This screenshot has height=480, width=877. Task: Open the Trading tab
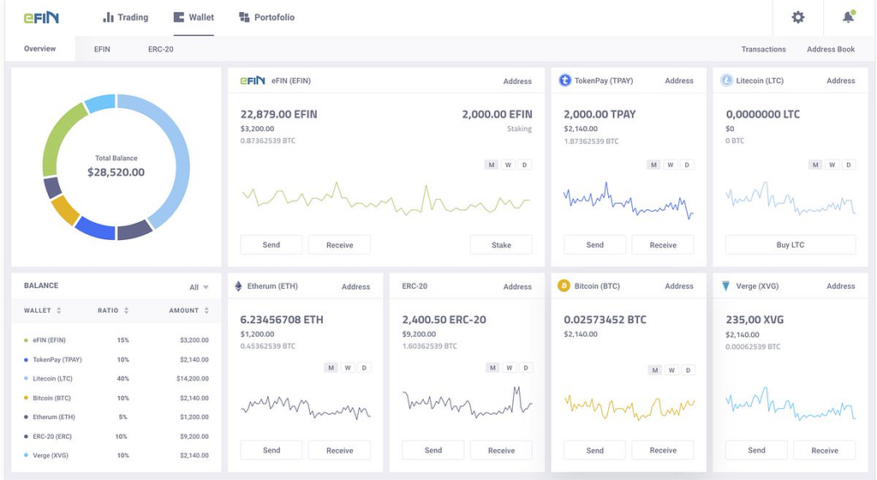pyautogui.click(x=125, y=17)
